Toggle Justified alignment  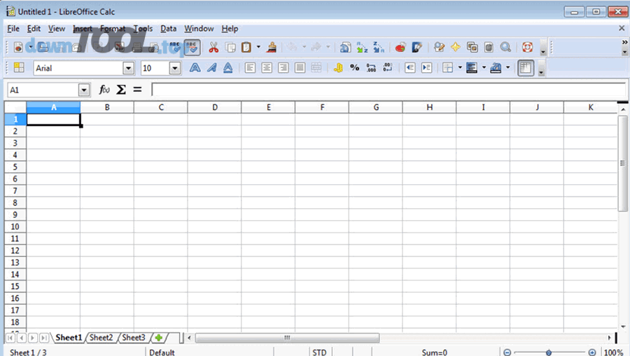(x=300, y=67)
